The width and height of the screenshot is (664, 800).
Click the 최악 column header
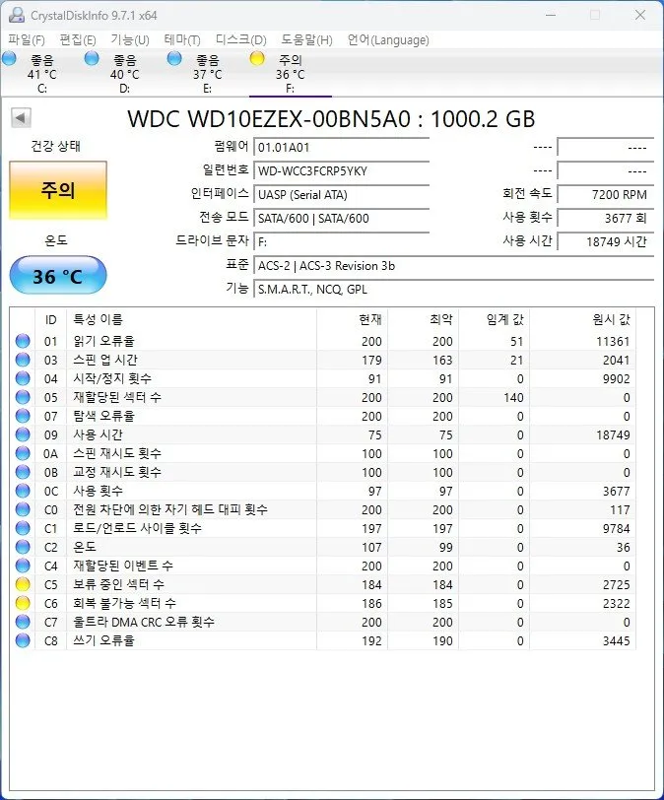tap(423, 320)
